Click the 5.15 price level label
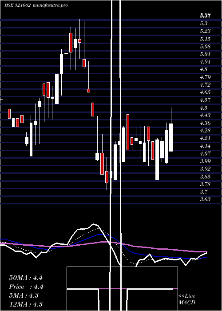Screen dimensions: 222x311 click(205, 39)
